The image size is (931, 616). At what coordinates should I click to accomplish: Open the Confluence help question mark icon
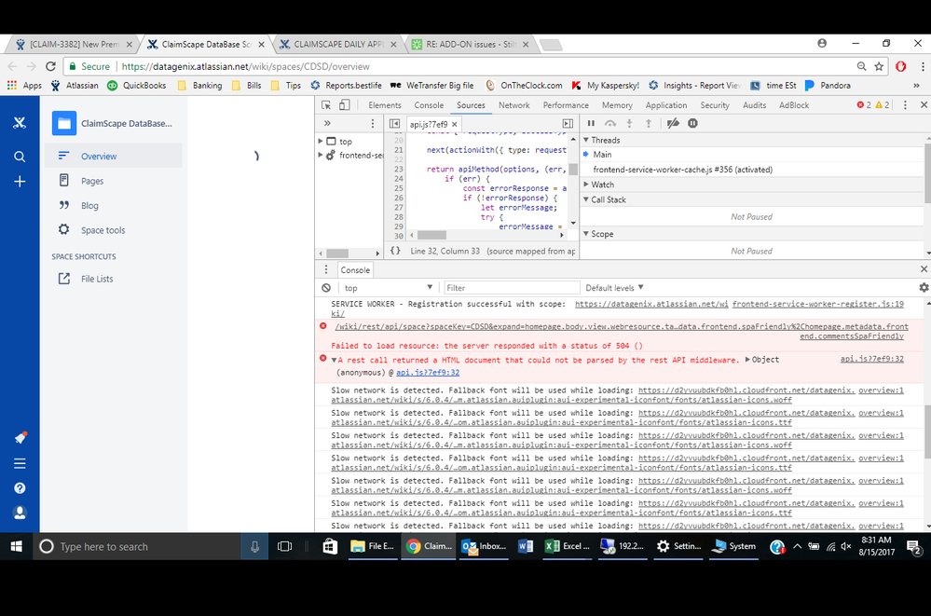[x=20, y=488]
